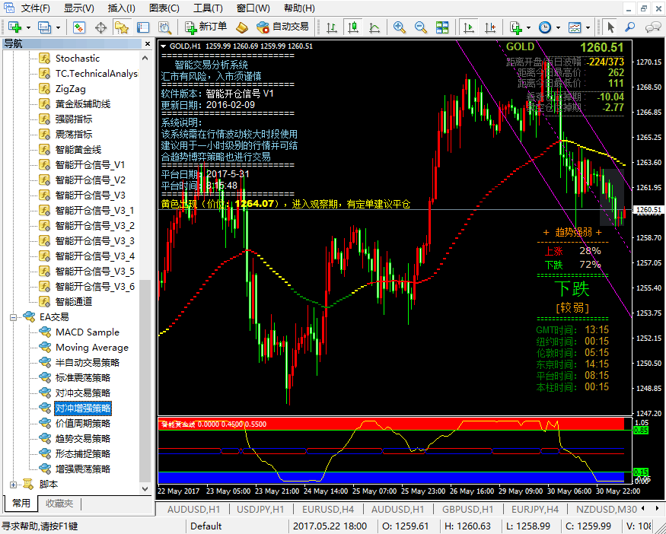Select the crosshair tool icon
Screen dimensions: 666x534
(x=100, y=27)
